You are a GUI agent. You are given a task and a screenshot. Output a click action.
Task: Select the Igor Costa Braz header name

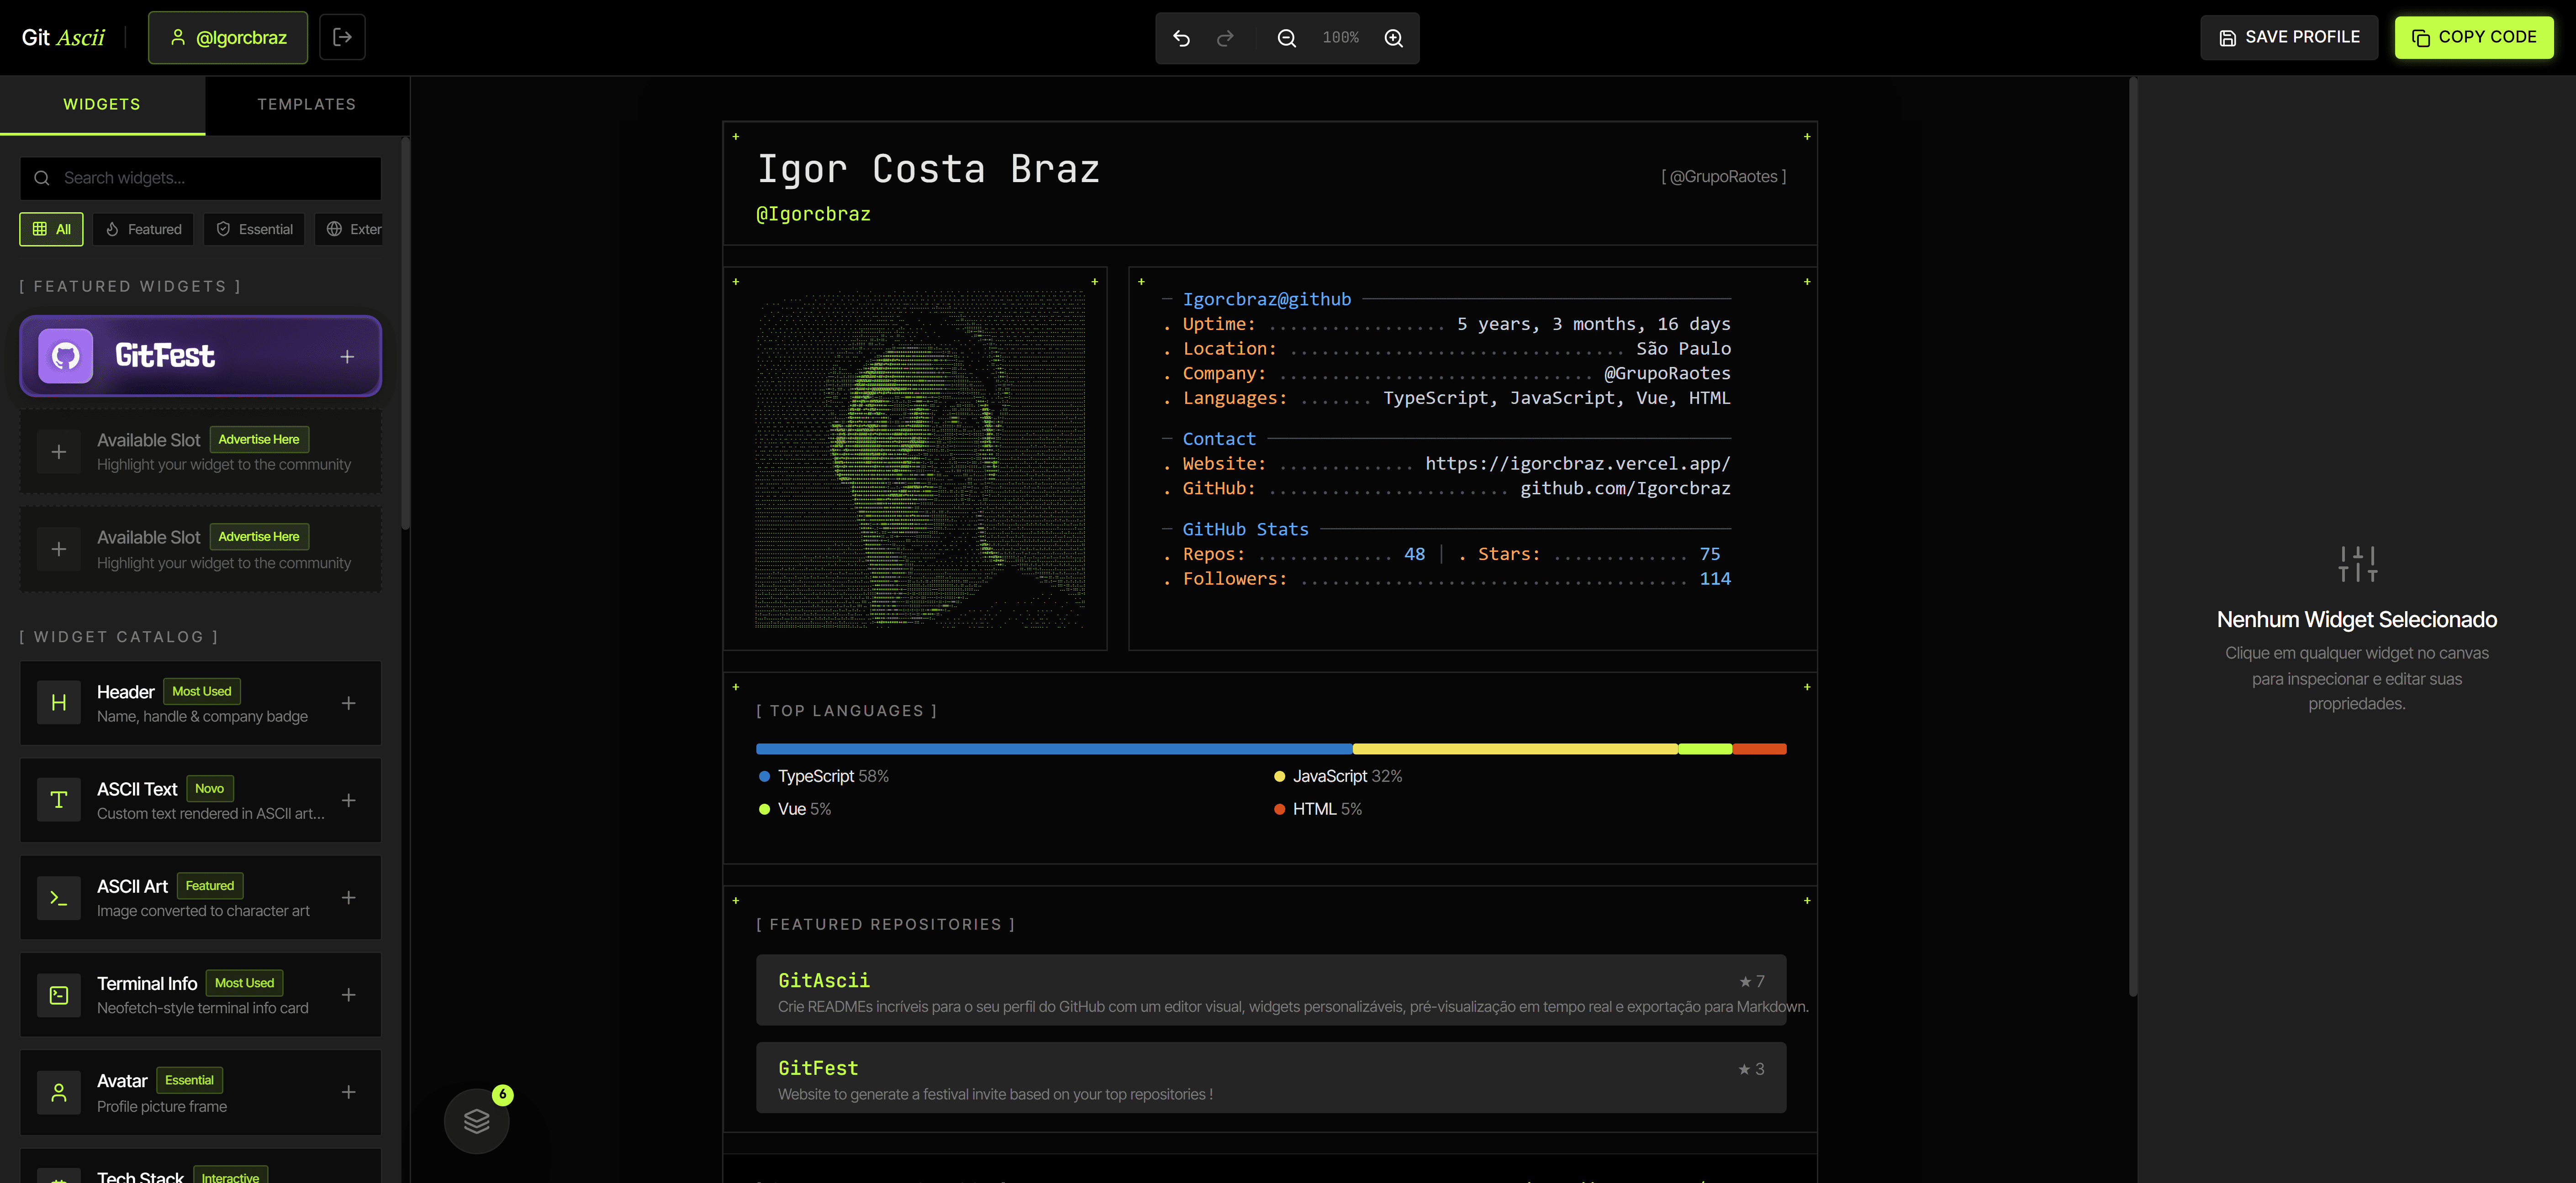pos(928,169)
